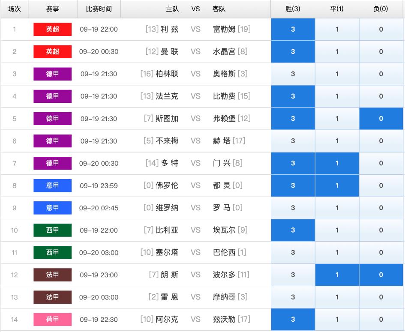Click the 赛事 column header

point(52,9)
